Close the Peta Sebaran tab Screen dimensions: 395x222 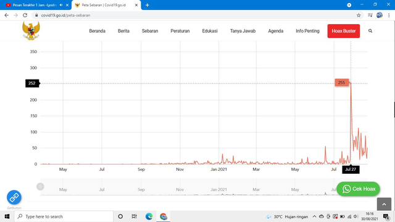pyautogui.click(x=136, y=5)
